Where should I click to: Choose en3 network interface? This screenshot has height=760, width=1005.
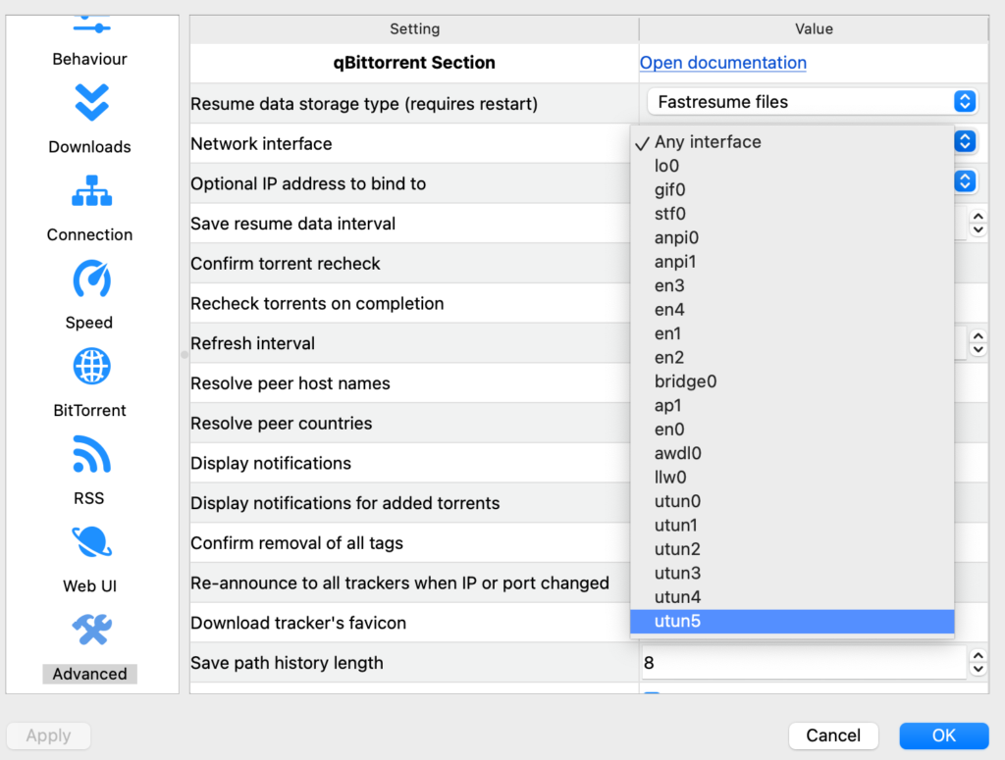click(792, 285)
